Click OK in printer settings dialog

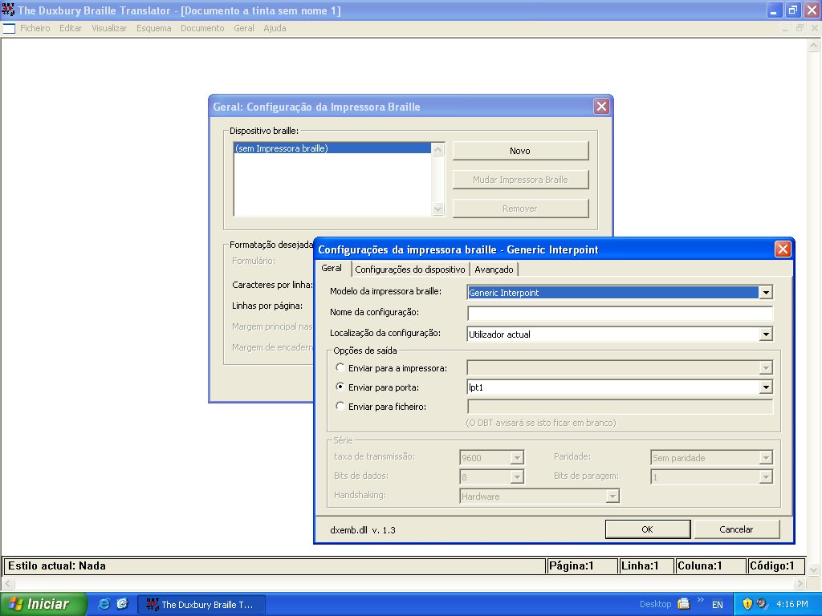pyautogui.click(x=648, y=529)
